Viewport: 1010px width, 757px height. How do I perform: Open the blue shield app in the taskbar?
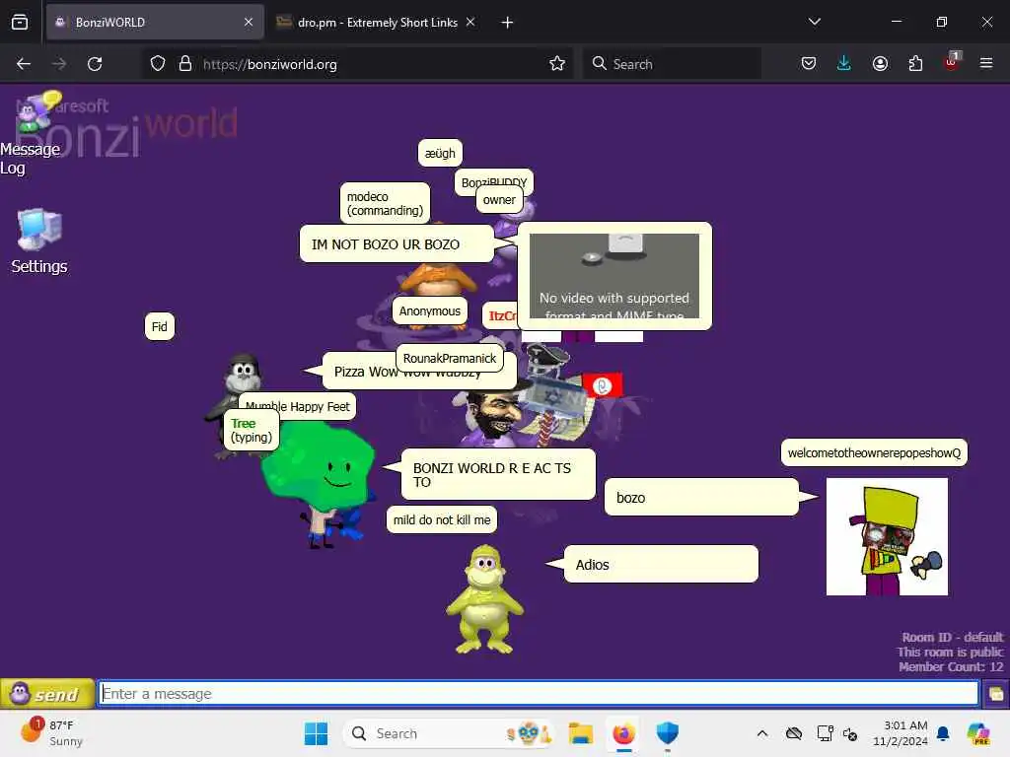point(668,733)
